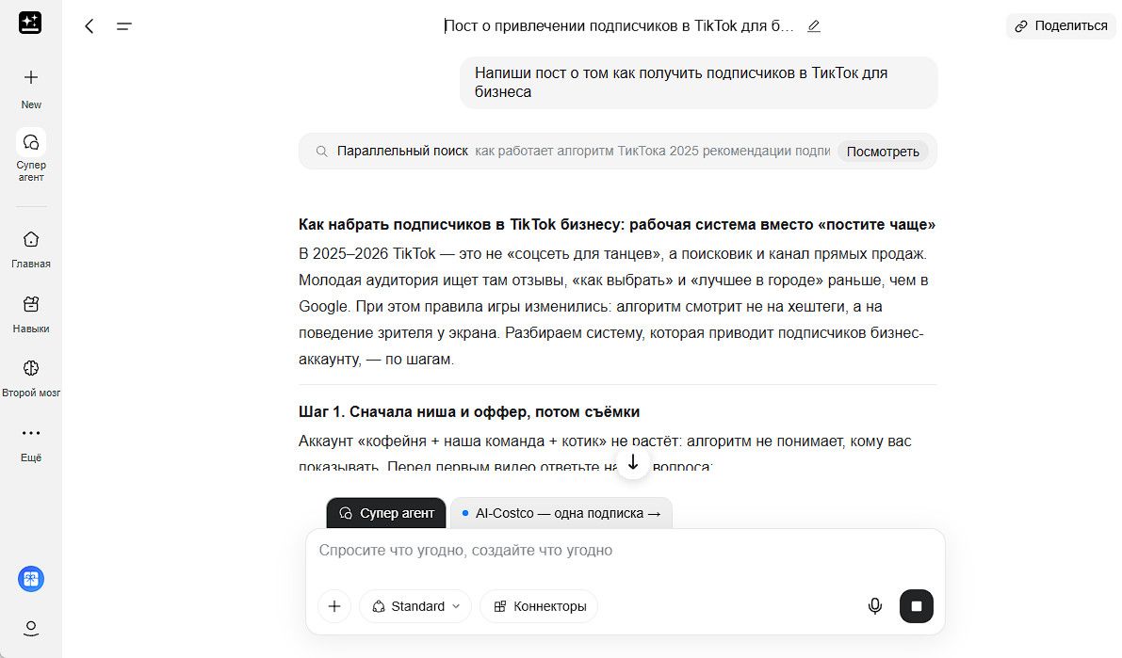Edit the chat title with the pencil icon

tap(814, 26)
